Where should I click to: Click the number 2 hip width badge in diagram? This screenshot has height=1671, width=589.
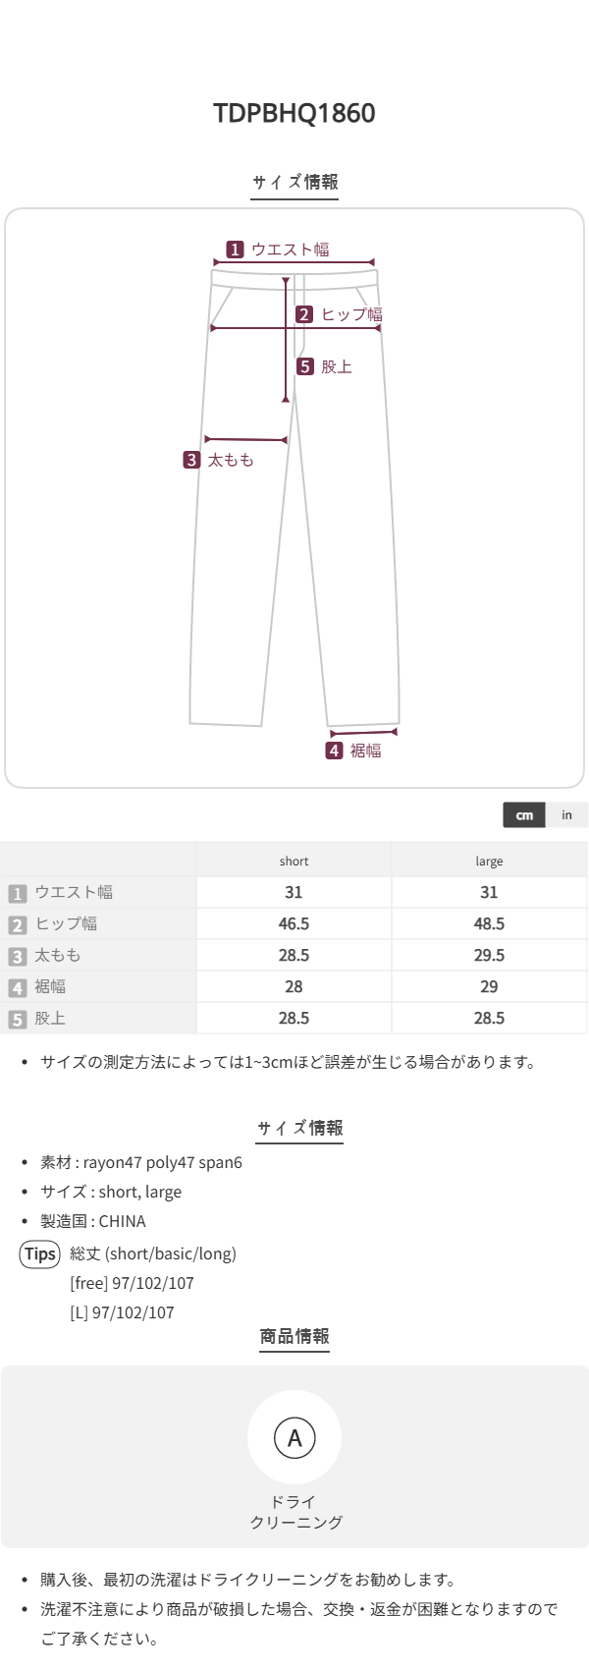click(x=304, y=314)
